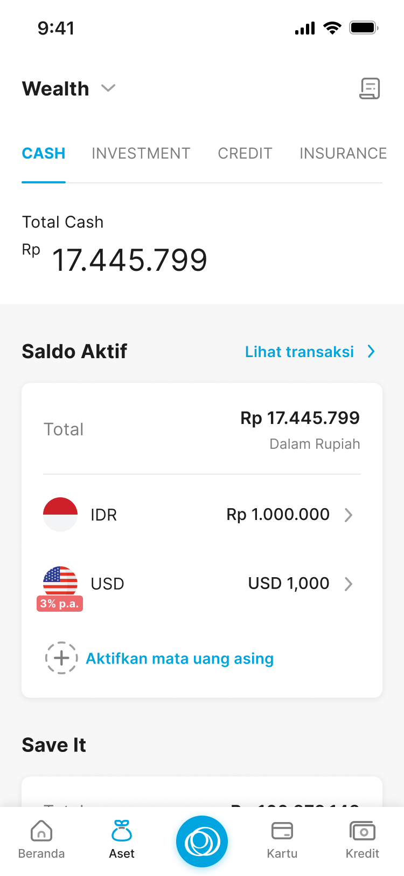This screenshot has height=876, width=404.
Task: Tap Aktifkan mata uang asing link
Action: (180, 659)
